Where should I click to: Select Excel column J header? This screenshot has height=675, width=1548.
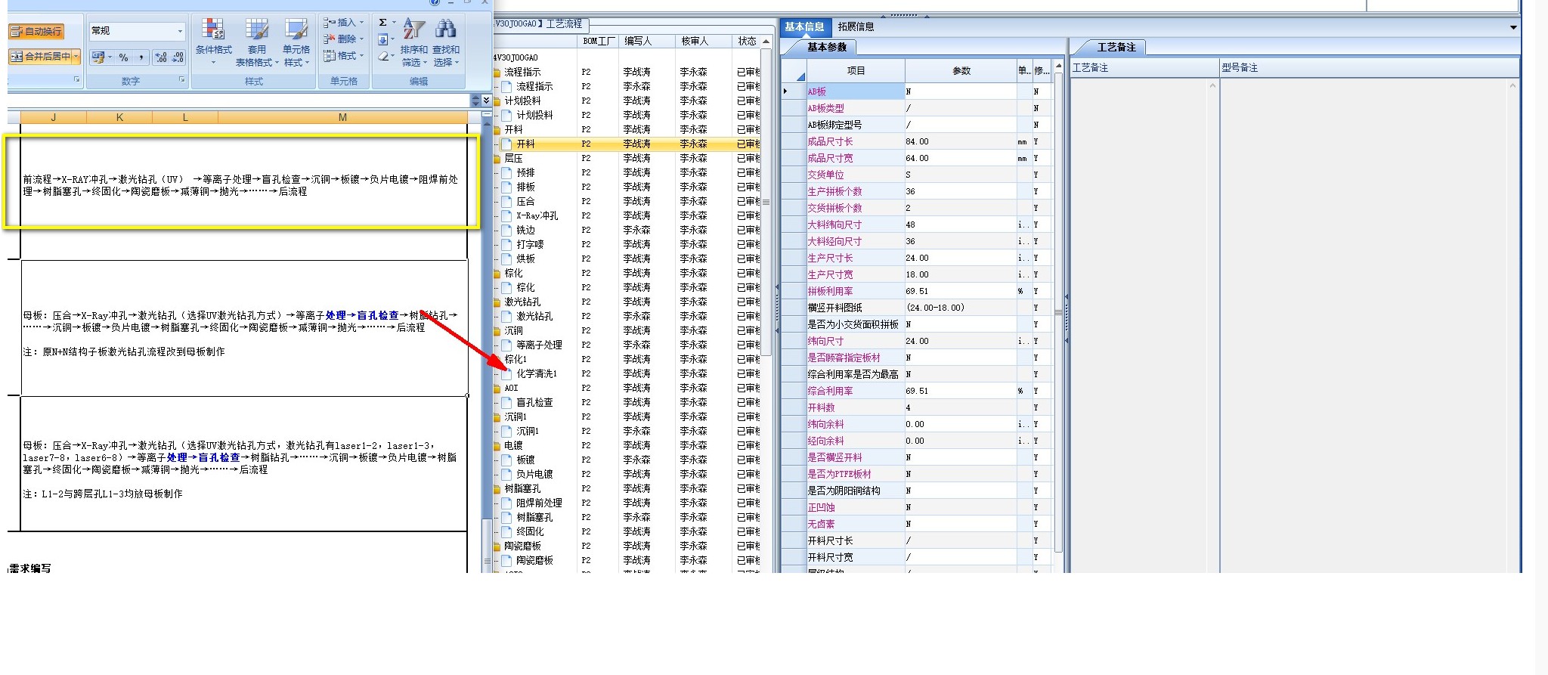click(x=54, y=117)
